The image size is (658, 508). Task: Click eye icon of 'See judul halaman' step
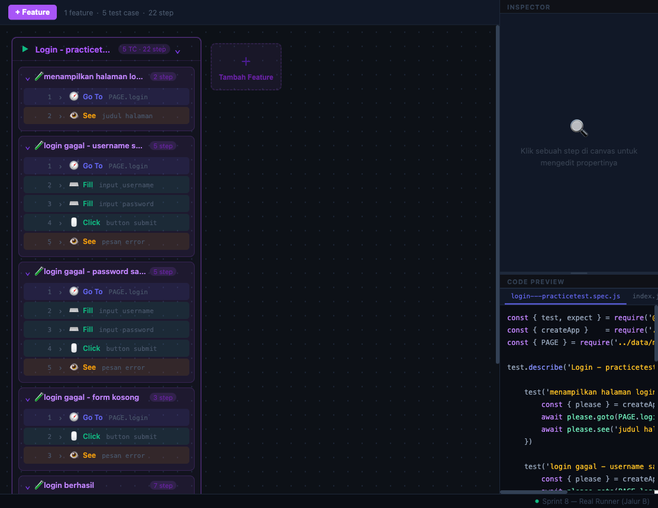74,115
